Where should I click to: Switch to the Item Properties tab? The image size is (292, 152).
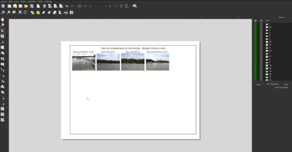273,84
